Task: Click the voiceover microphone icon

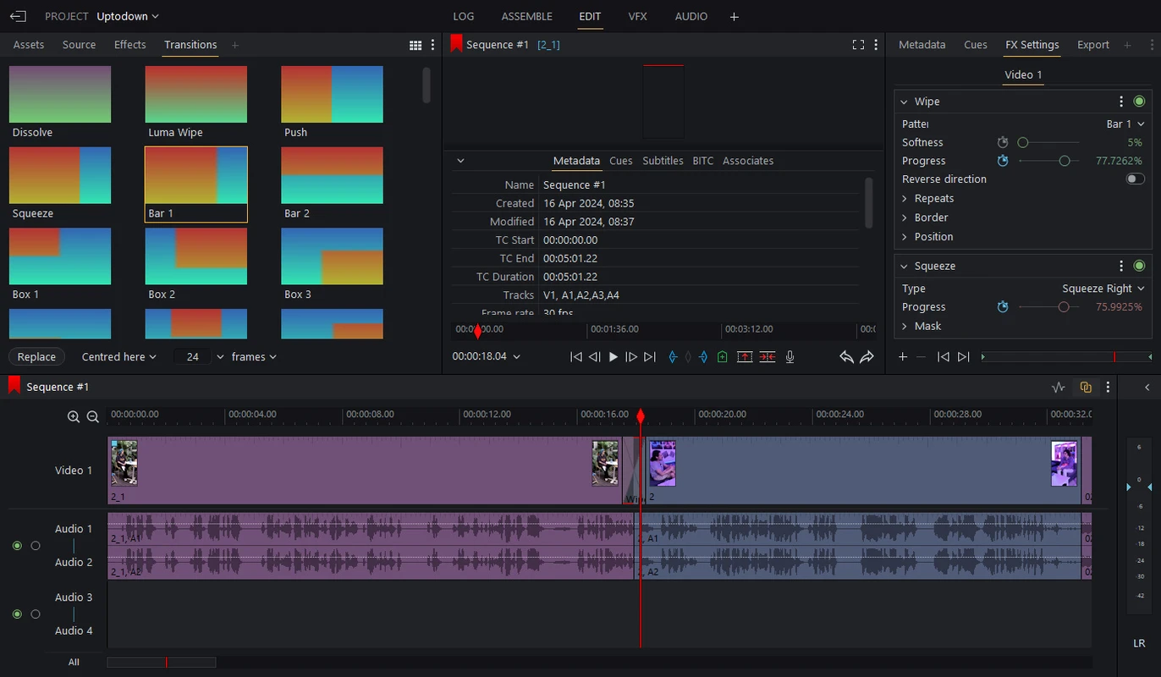Action: coord(790,357)
